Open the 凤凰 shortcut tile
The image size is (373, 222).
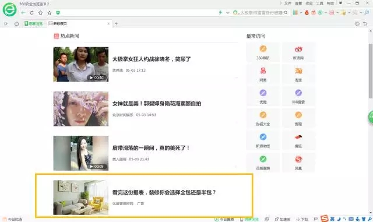(x=298, y=163)
